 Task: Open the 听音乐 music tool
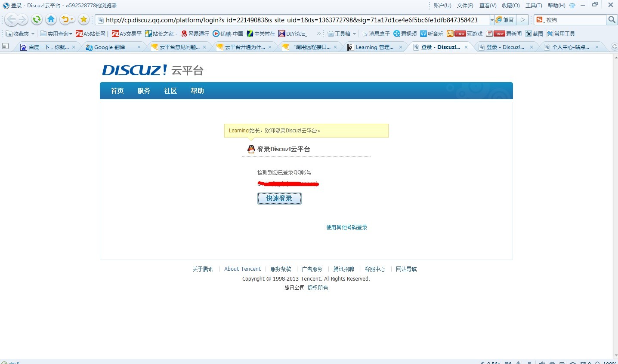click(432, 34)
